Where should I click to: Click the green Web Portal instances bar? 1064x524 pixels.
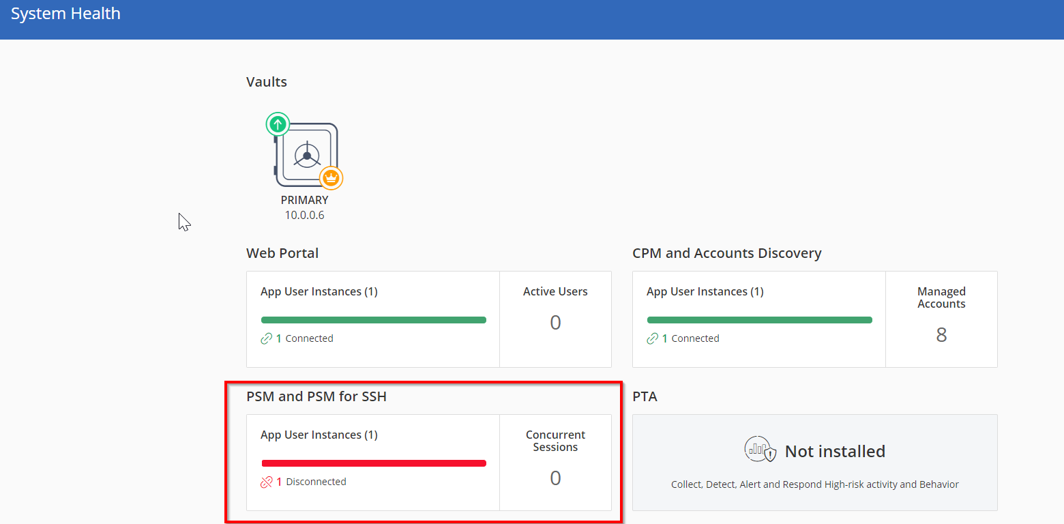click(x=374, y=320)
